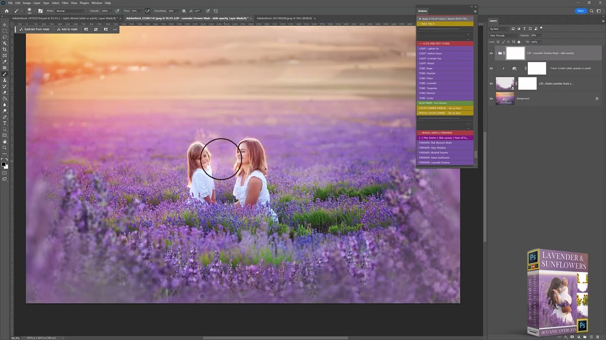This screenshot has height=340, width=606.
Task: Click the background color swatch
Action: (x=6, y=167)
